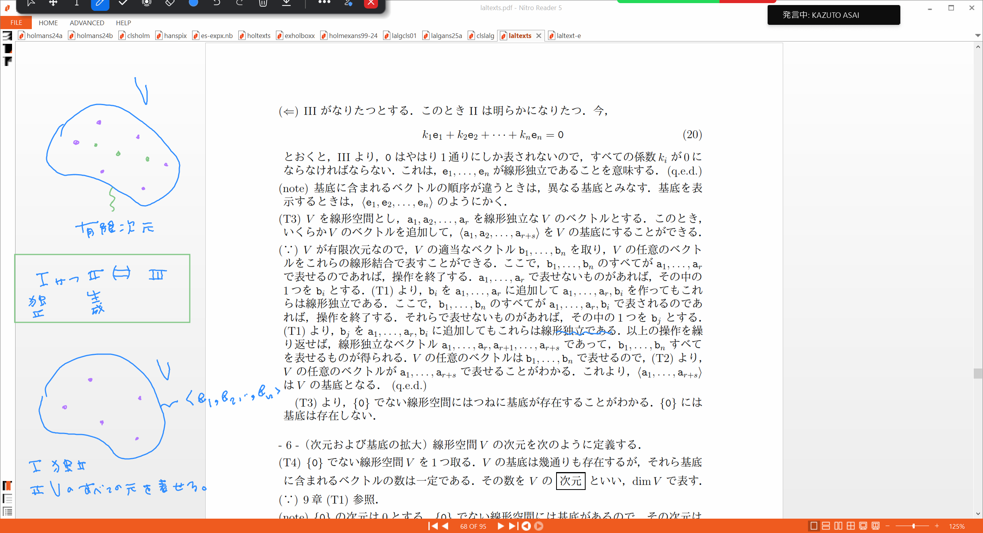Open the HOME ribbon tab
983x533 pixels.
(48, 23)
